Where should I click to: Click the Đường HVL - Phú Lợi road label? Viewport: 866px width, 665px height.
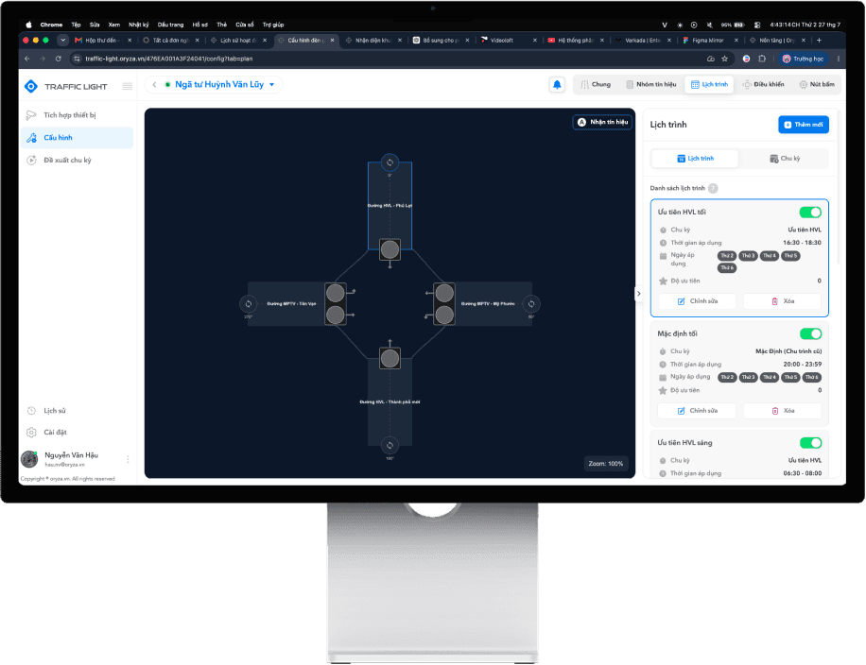pyautogui.click(x=390, y=205)
